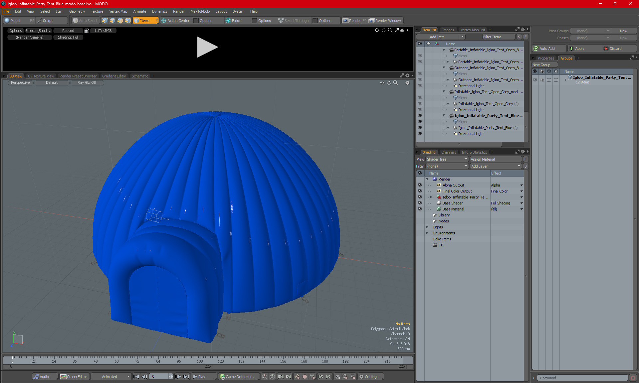639x383 pixels.
Task: Collapse Portable_Inflatable_Igloo_Tent_Open_Bl scene
Action: click(444, 50)
